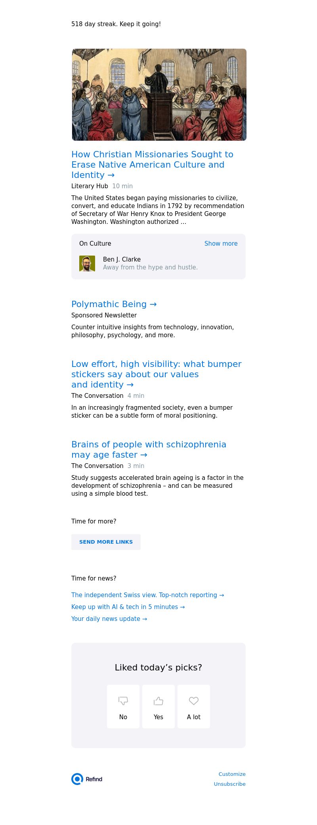Open the missionaries article image

point(159,95)
